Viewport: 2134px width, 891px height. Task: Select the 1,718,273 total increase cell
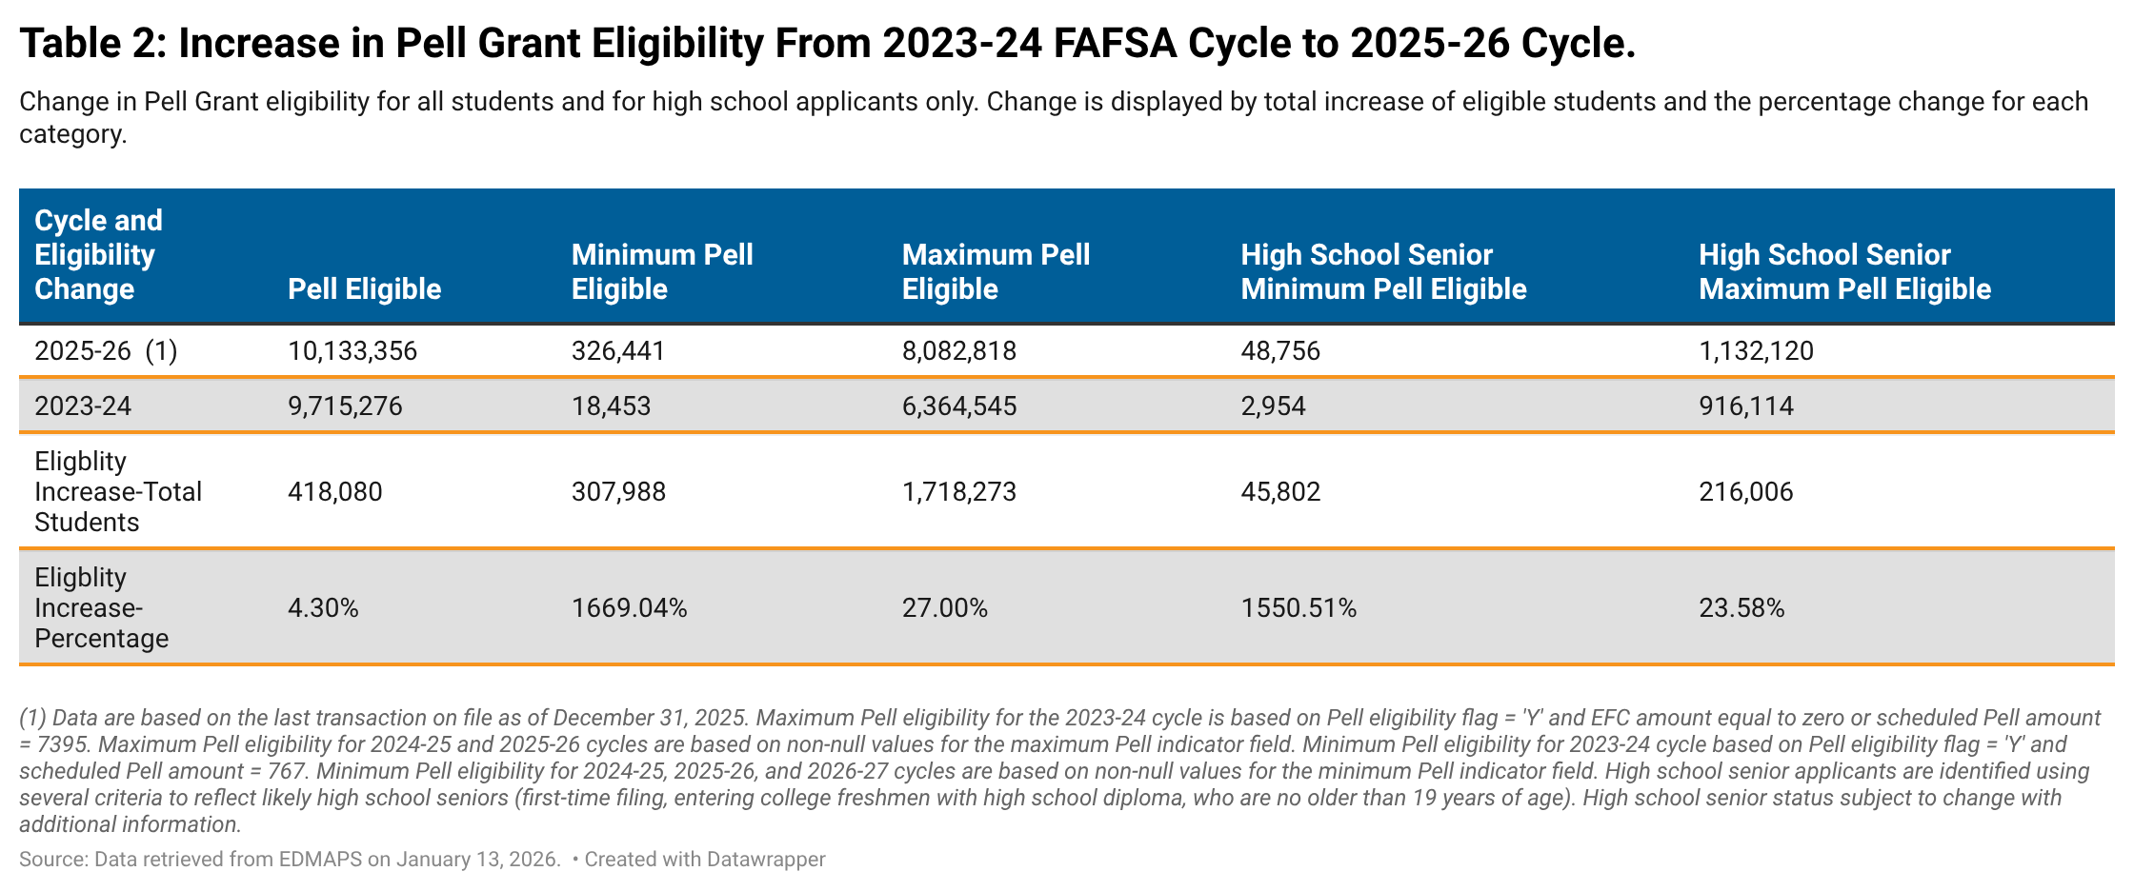pyautogui.click(x=958, y=492)
